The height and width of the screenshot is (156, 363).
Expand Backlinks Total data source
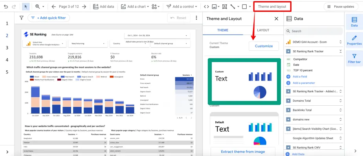340,110
